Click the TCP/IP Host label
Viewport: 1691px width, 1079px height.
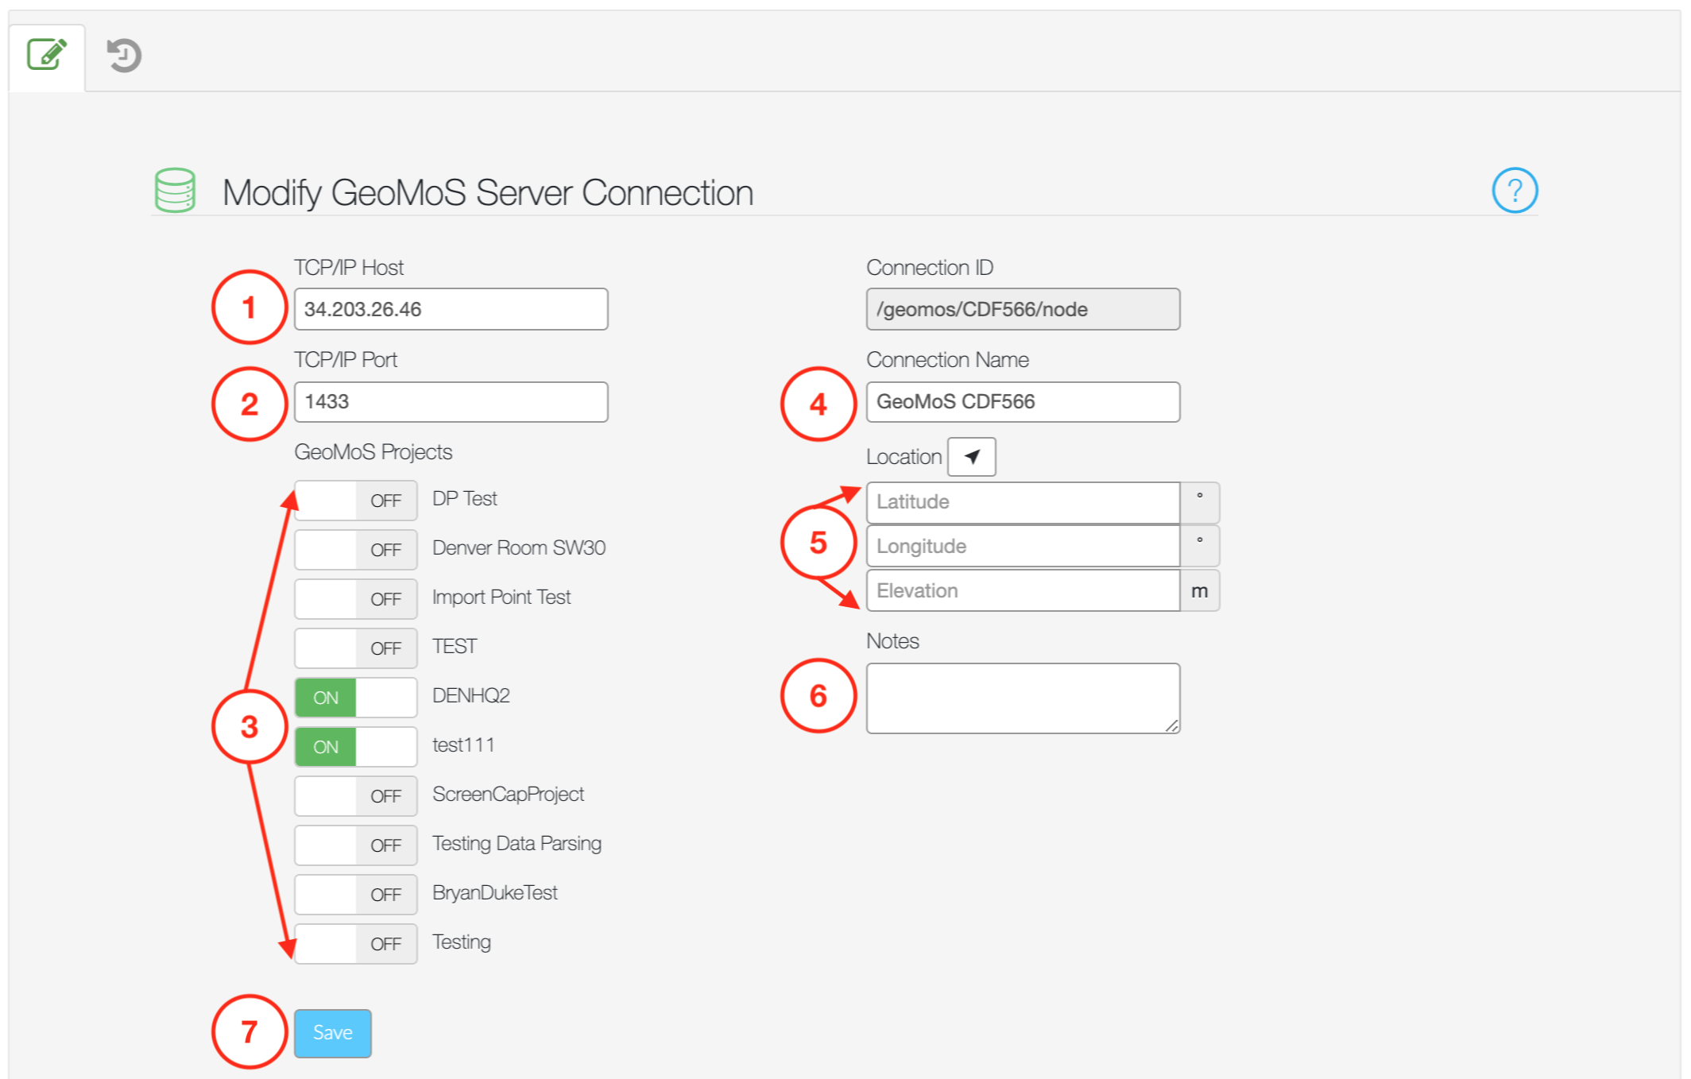point(349,268)
